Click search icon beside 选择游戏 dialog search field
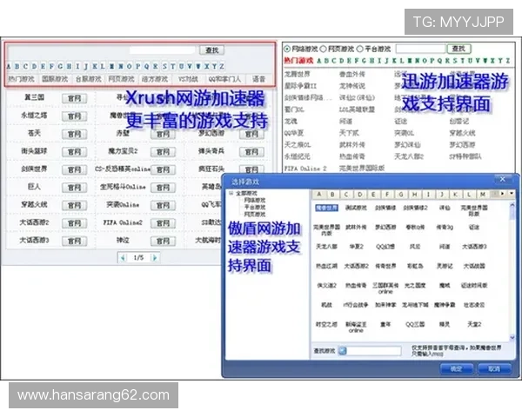Screen dimensions: 522x417 [343, 350]
